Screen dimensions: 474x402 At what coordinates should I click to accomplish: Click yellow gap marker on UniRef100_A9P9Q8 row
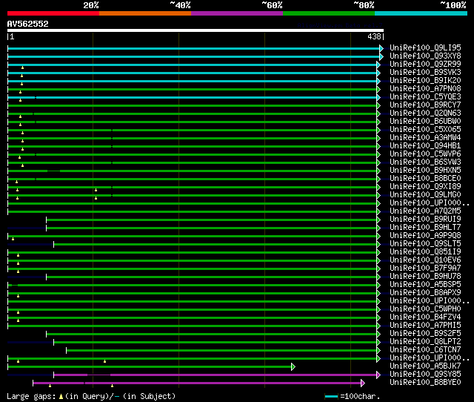pos(13,238)
